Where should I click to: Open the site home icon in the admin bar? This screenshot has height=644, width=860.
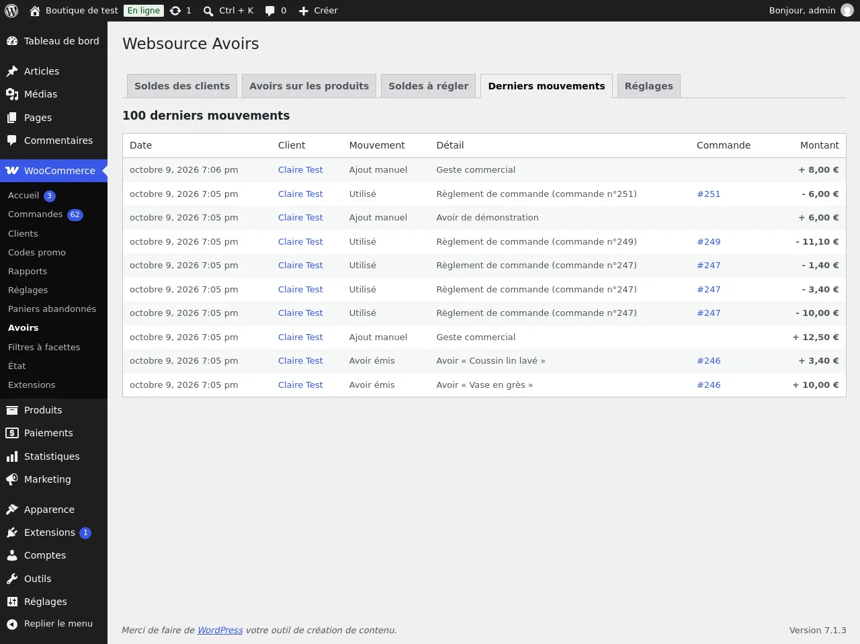[35, 11]
